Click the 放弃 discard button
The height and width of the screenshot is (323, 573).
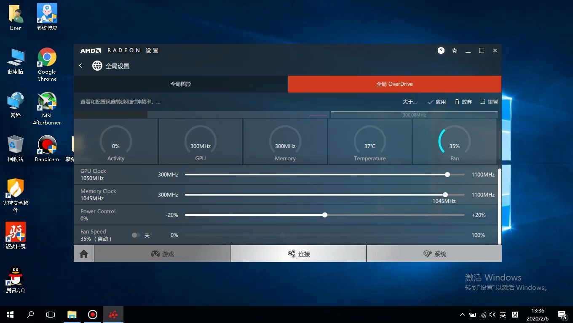463,102
